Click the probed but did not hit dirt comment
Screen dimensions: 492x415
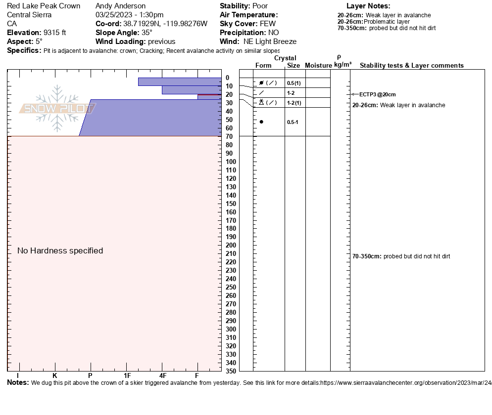[401, 256]
